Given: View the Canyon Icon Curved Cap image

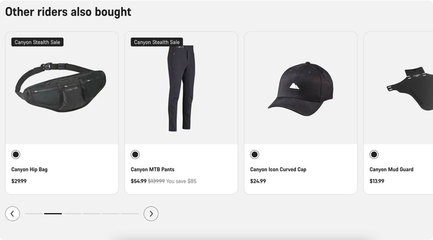Looking at the screenshot, I should pos(300,89).
